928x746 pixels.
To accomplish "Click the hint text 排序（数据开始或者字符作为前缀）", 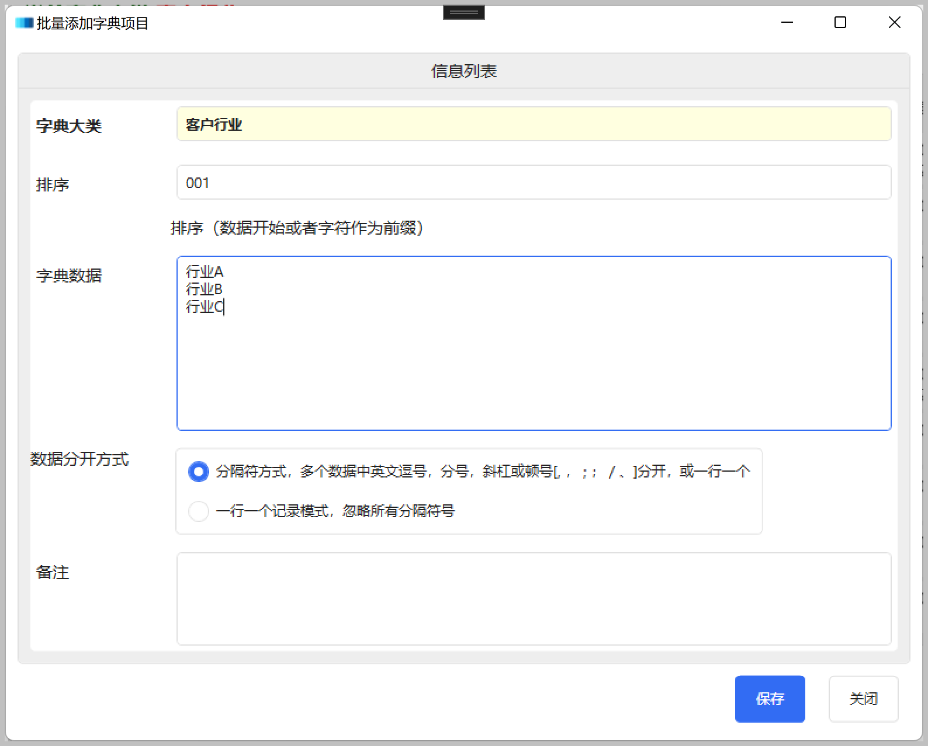I will tap(297, 228).
